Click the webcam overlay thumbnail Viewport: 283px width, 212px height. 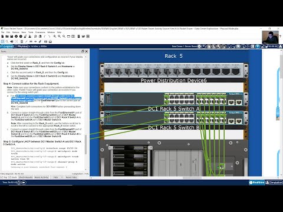coord(270,37)
